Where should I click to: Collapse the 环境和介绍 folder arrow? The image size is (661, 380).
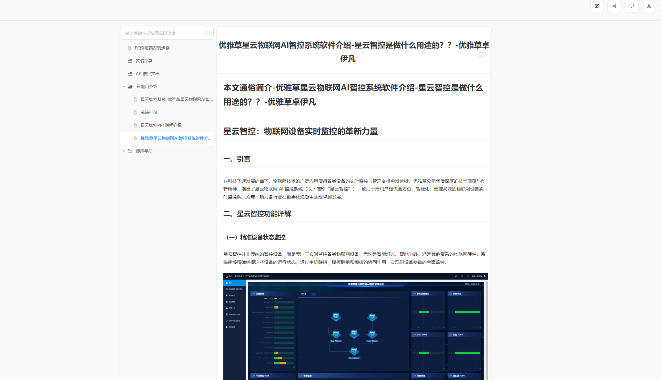[124, 87]
